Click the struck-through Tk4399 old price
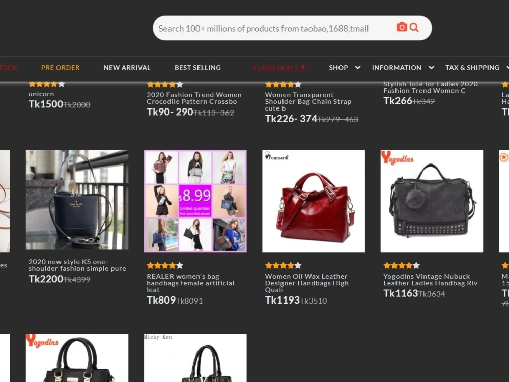Viewport: 509px width, 382px height. [x=77, y=280]
